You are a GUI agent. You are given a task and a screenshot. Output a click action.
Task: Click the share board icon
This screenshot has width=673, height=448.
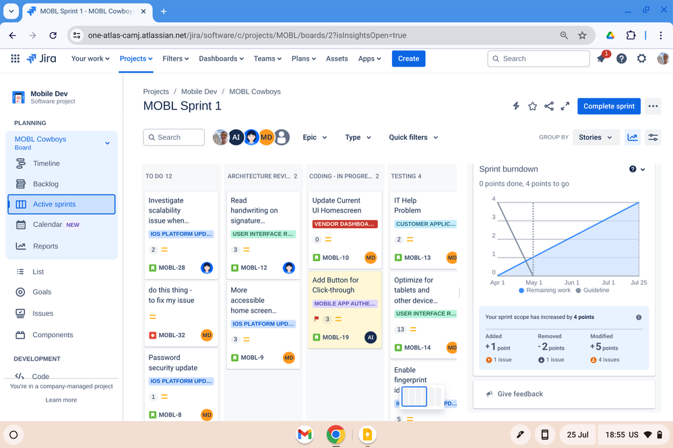[x=548, y=106]
